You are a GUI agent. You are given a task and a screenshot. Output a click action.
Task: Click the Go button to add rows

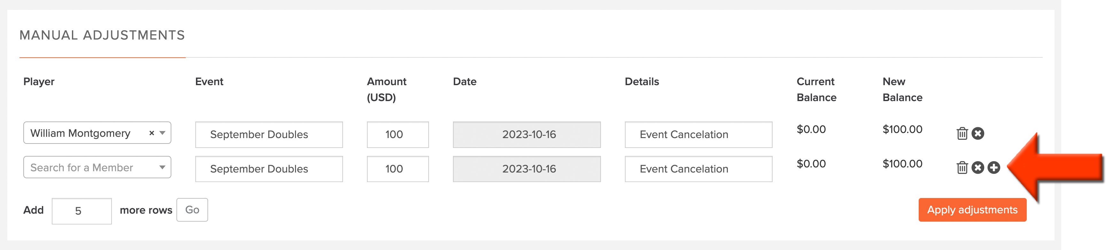pyautogui.click(x=192, y=210)
